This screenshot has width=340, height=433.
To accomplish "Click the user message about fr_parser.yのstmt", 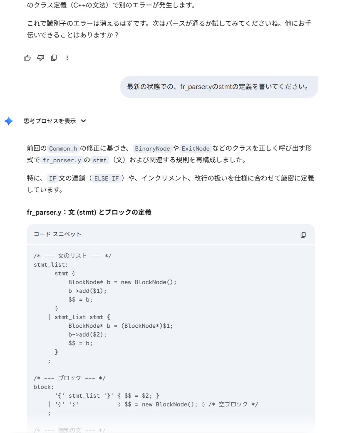I will coord(219,87).
